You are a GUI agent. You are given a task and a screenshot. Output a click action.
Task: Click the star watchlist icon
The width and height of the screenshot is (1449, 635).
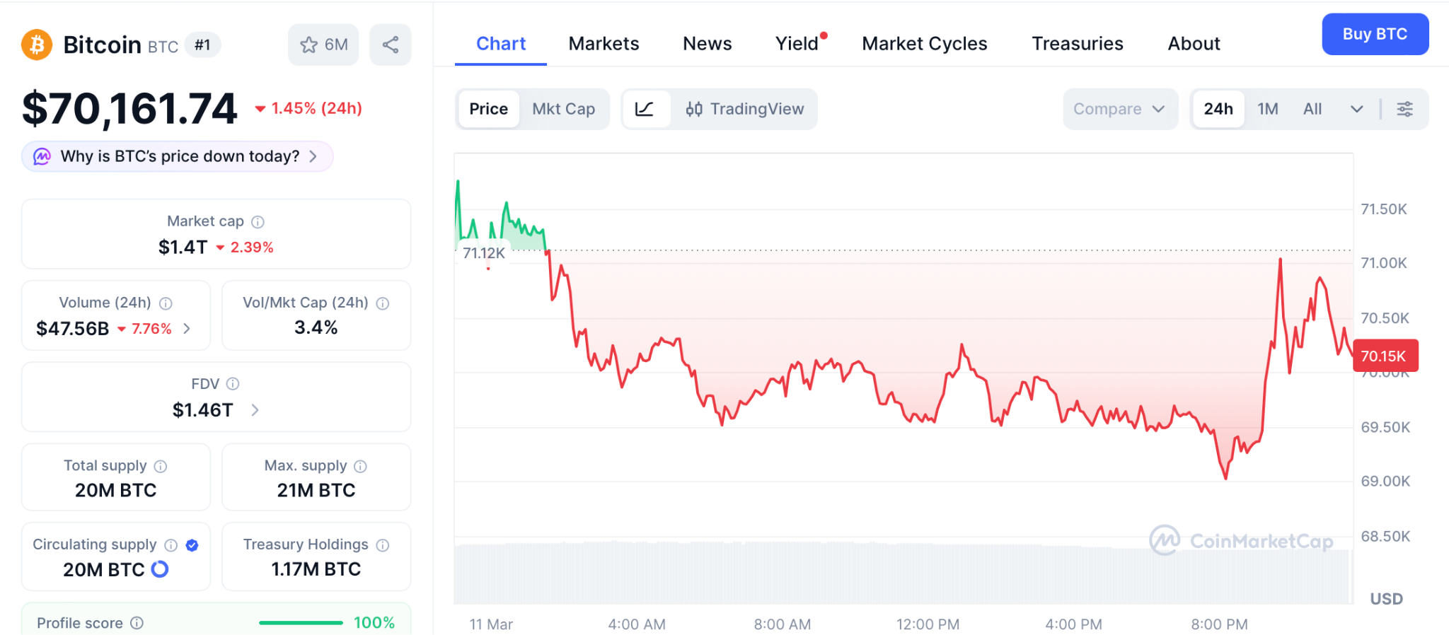point(309,45)
